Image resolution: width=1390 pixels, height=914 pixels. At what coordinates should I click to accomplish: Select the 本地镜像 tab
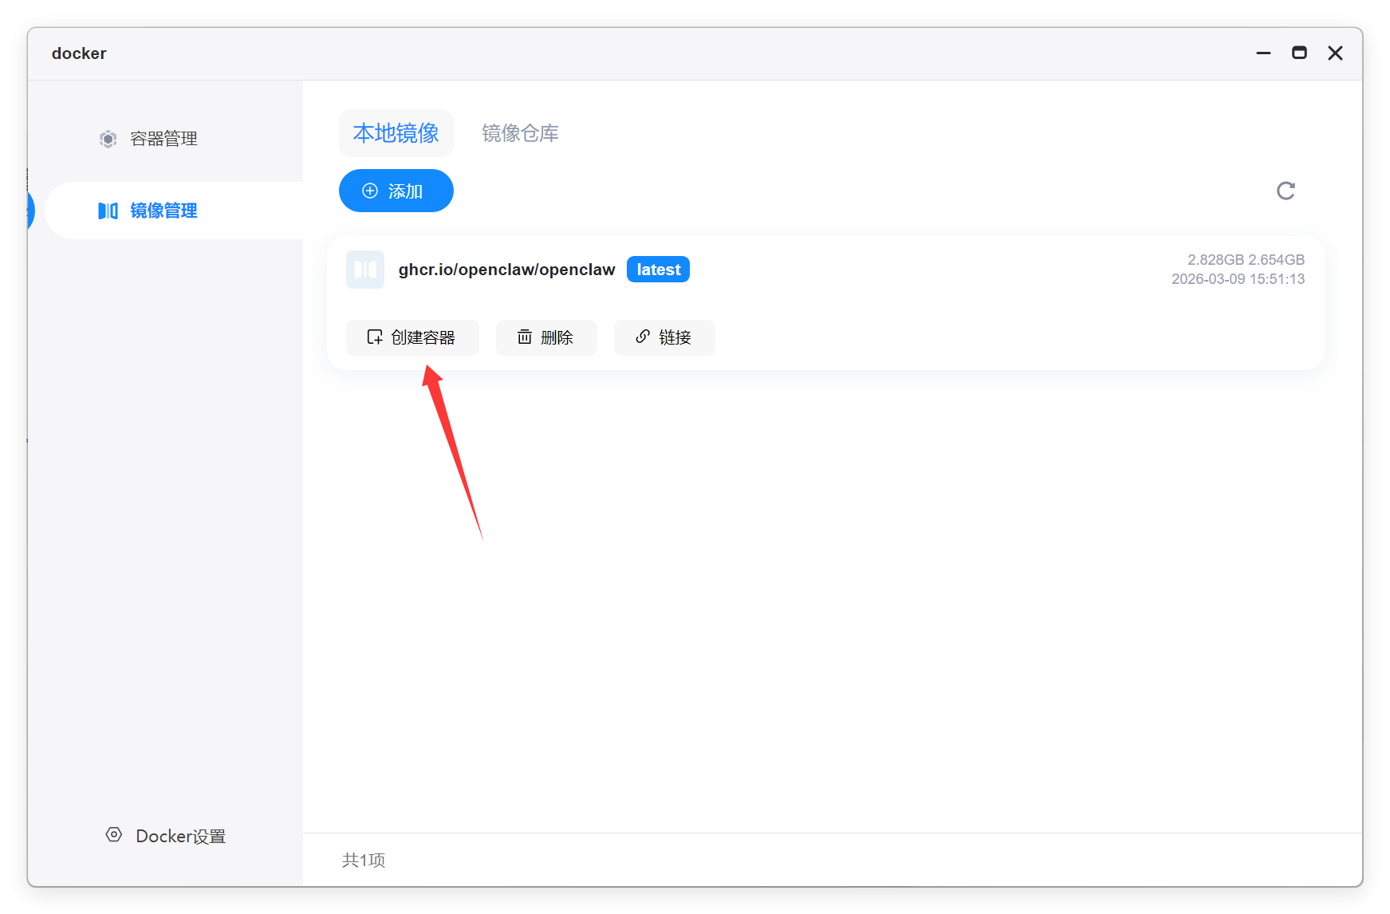[x=396, y=133]
